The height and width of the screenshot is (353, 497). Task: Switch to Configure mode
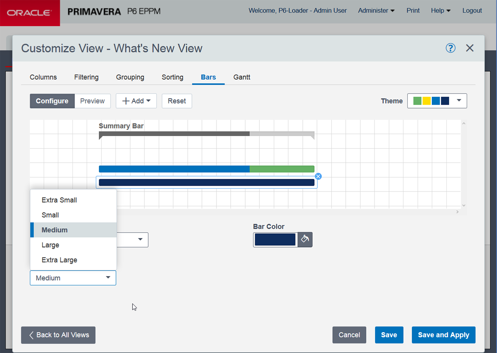[x=52, y=101]
